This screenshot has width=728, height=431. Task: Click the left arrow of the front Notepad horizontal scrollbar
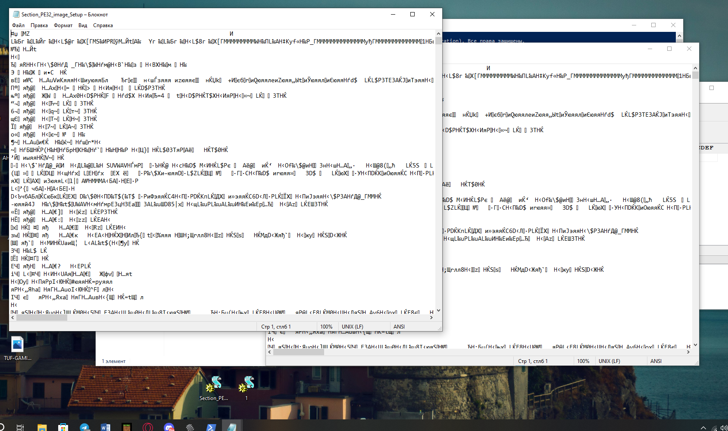pyautogui.click(x=12, y=318)
